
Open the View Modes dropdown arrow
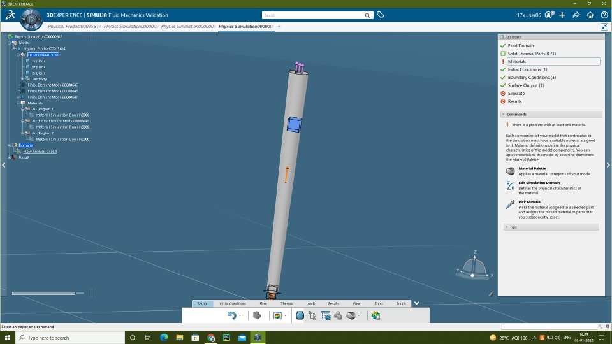tap(286, 315)
